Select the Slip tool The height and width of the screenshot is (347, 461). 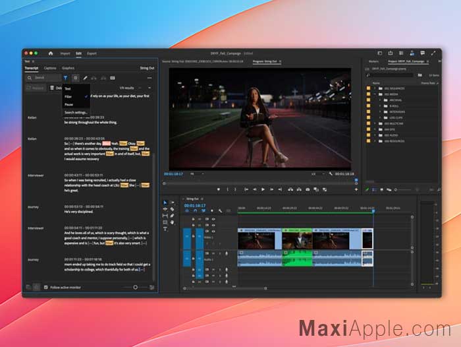[165, 216]
